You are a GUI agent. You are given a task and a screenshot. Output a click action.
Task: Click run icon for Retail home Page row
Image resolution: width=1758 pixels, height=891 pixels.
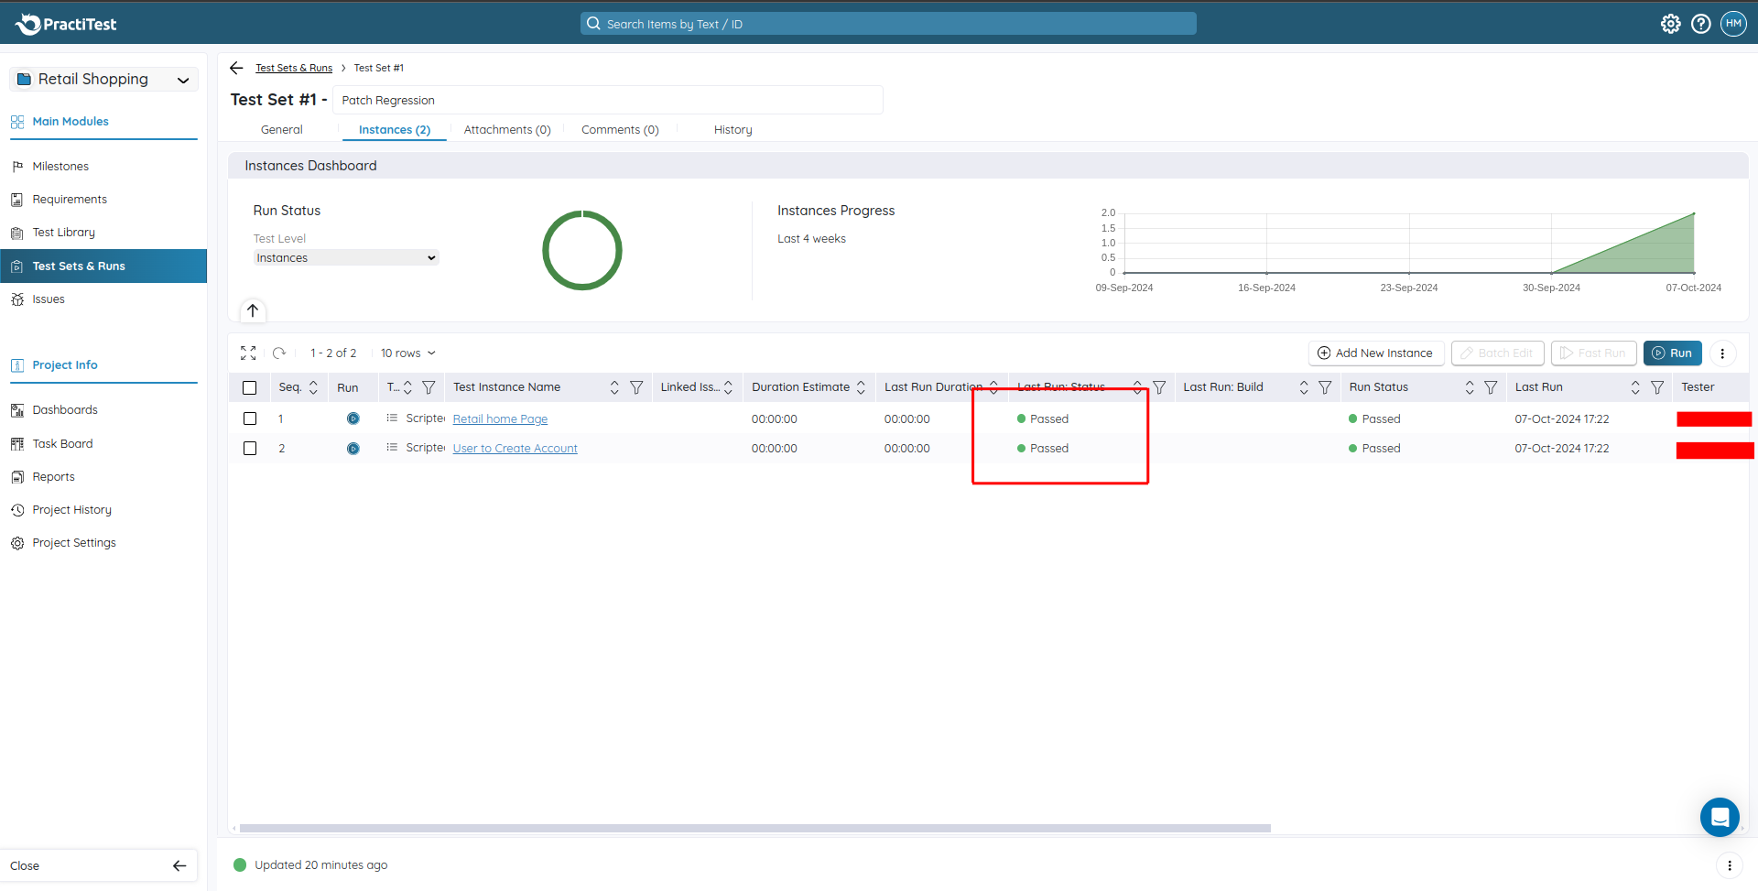(353, 418)
